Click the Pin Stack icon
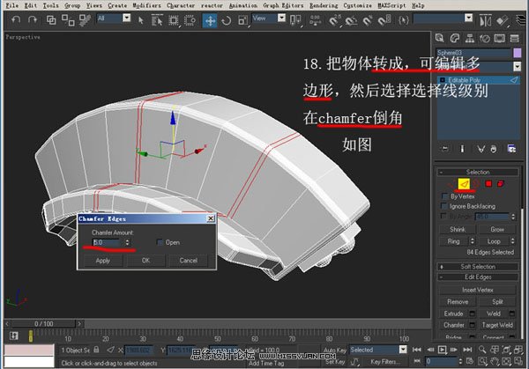This screenshot has height=369, width=529. pyautogui.click(x=445, y=149)
